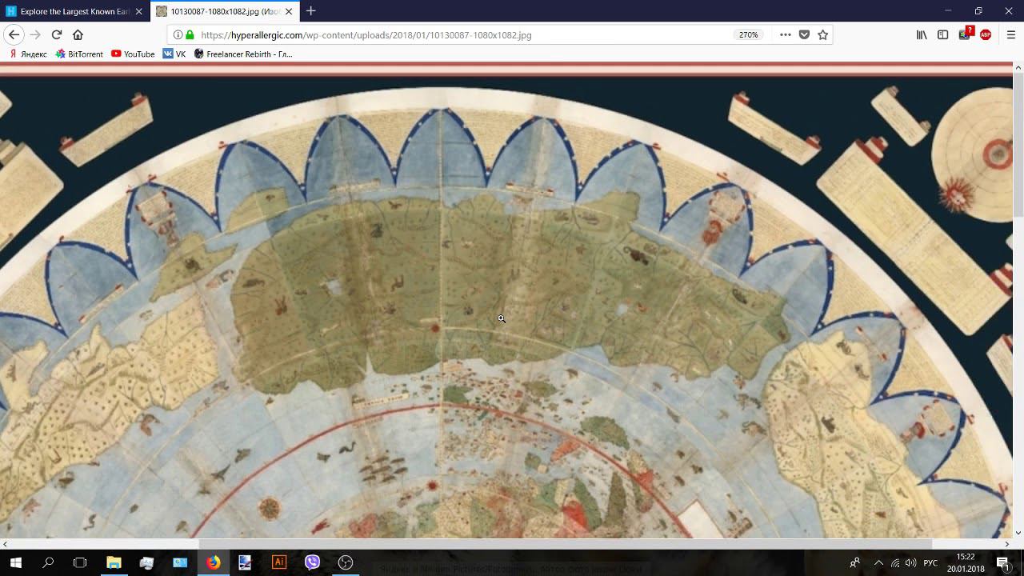This screenshot has width=1024, height=576.
Task: Open the VK bookmark
Action: [x=174, y=54]
